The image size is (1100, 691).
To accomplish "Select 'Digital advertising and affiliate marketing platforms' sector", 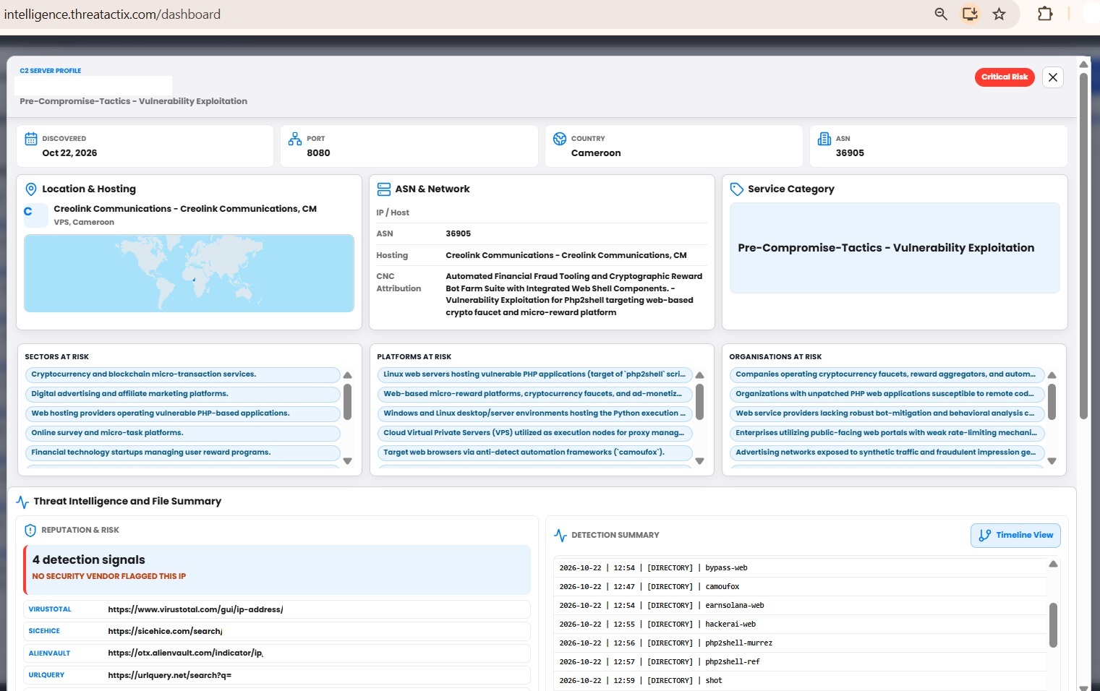I will (x=183, y=394).
